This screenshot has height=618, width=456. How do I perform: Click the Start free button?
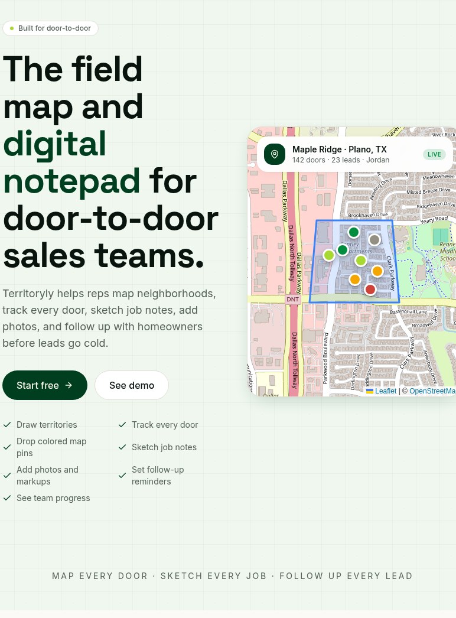coord(45,385)
